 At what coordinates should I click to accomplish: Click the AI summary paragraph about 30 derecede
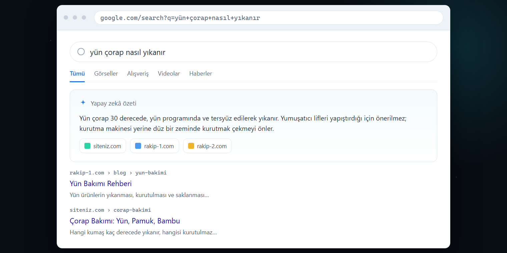[243, 124]
